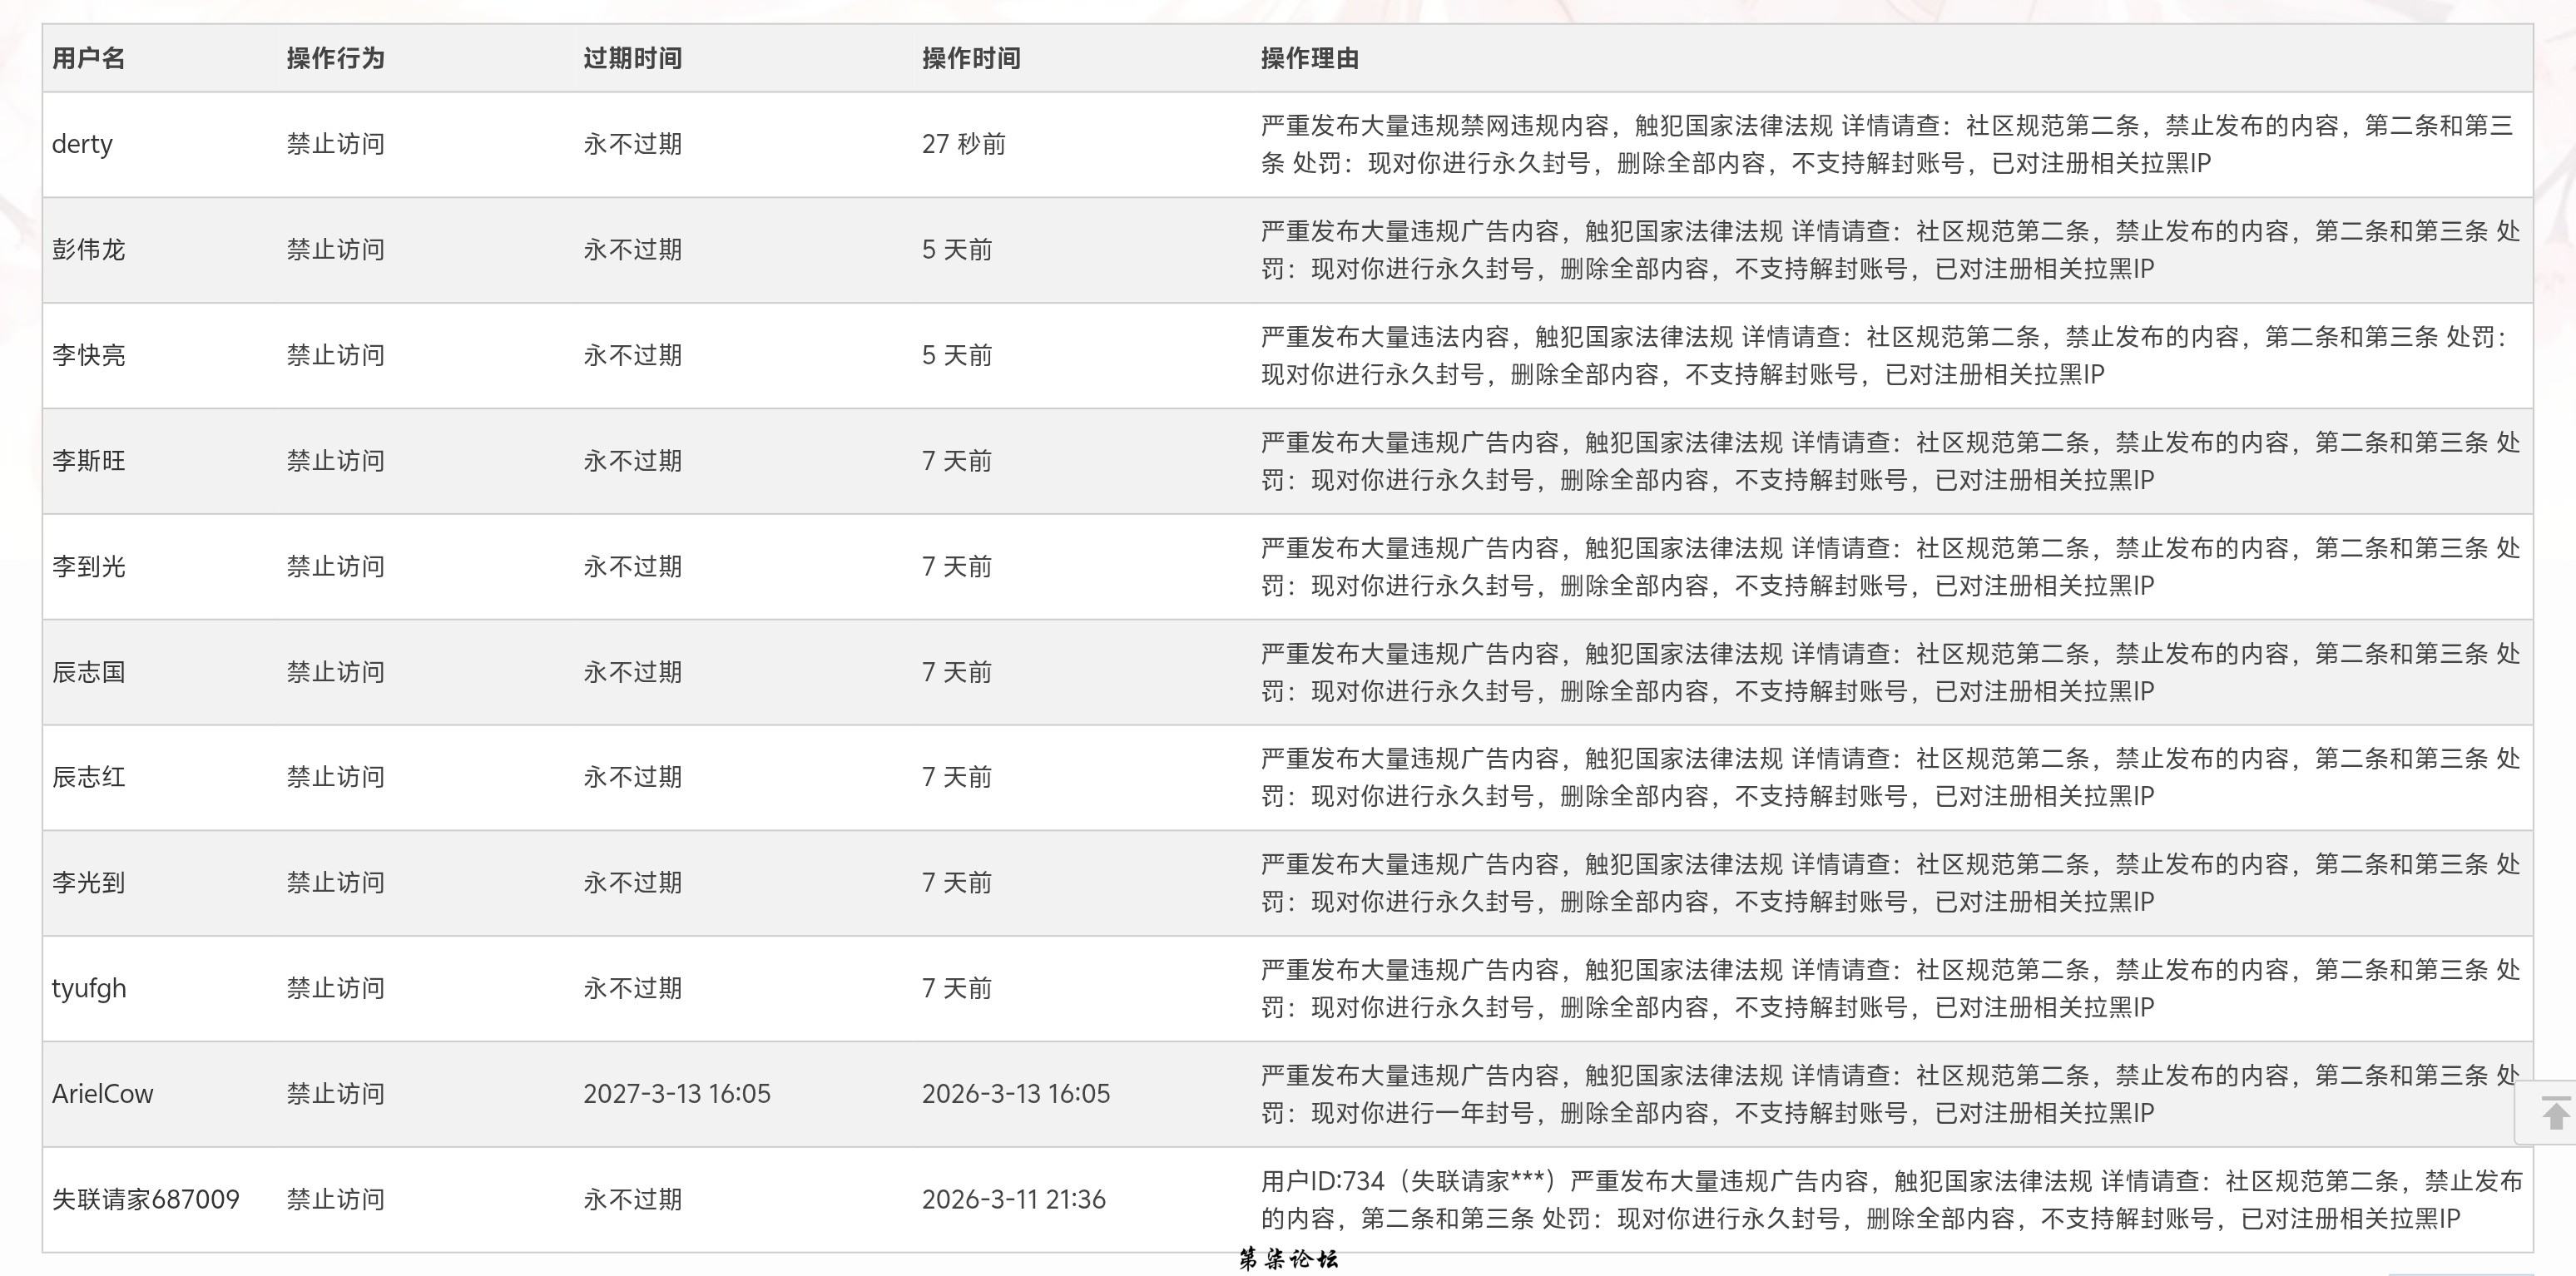Image resolution: width=2576 pixels, height=1276 pixels.
Task: Click the 过期时间 column header
Action: point(632,58)
